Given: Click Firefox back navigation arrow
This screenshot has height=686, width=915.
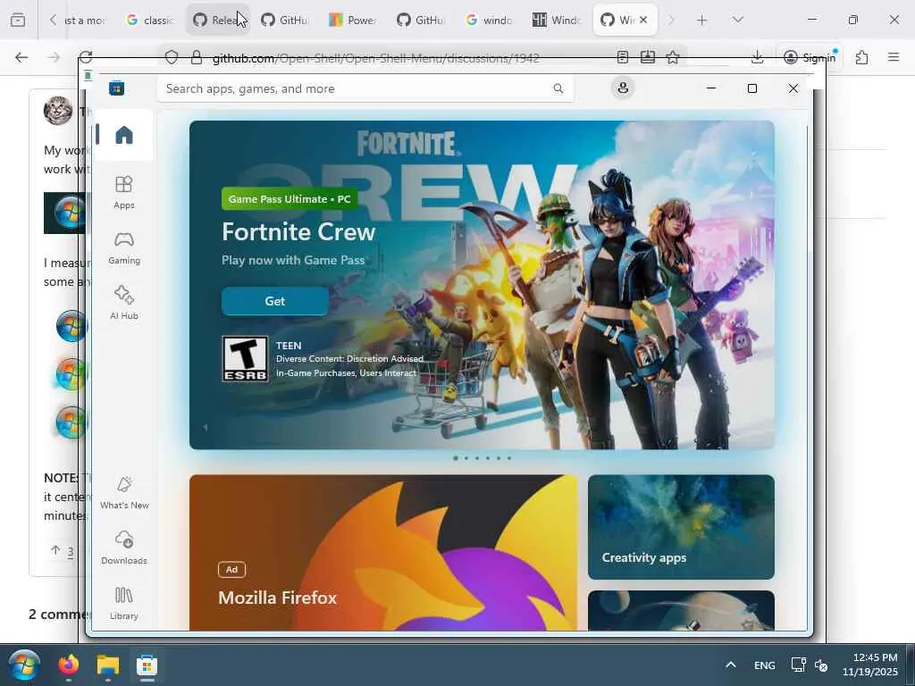Looking at the screenshot, I should 21,57.
